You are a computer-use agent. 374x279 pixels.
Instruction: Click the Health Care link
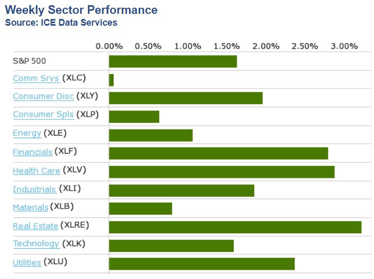tap(36, 171)
